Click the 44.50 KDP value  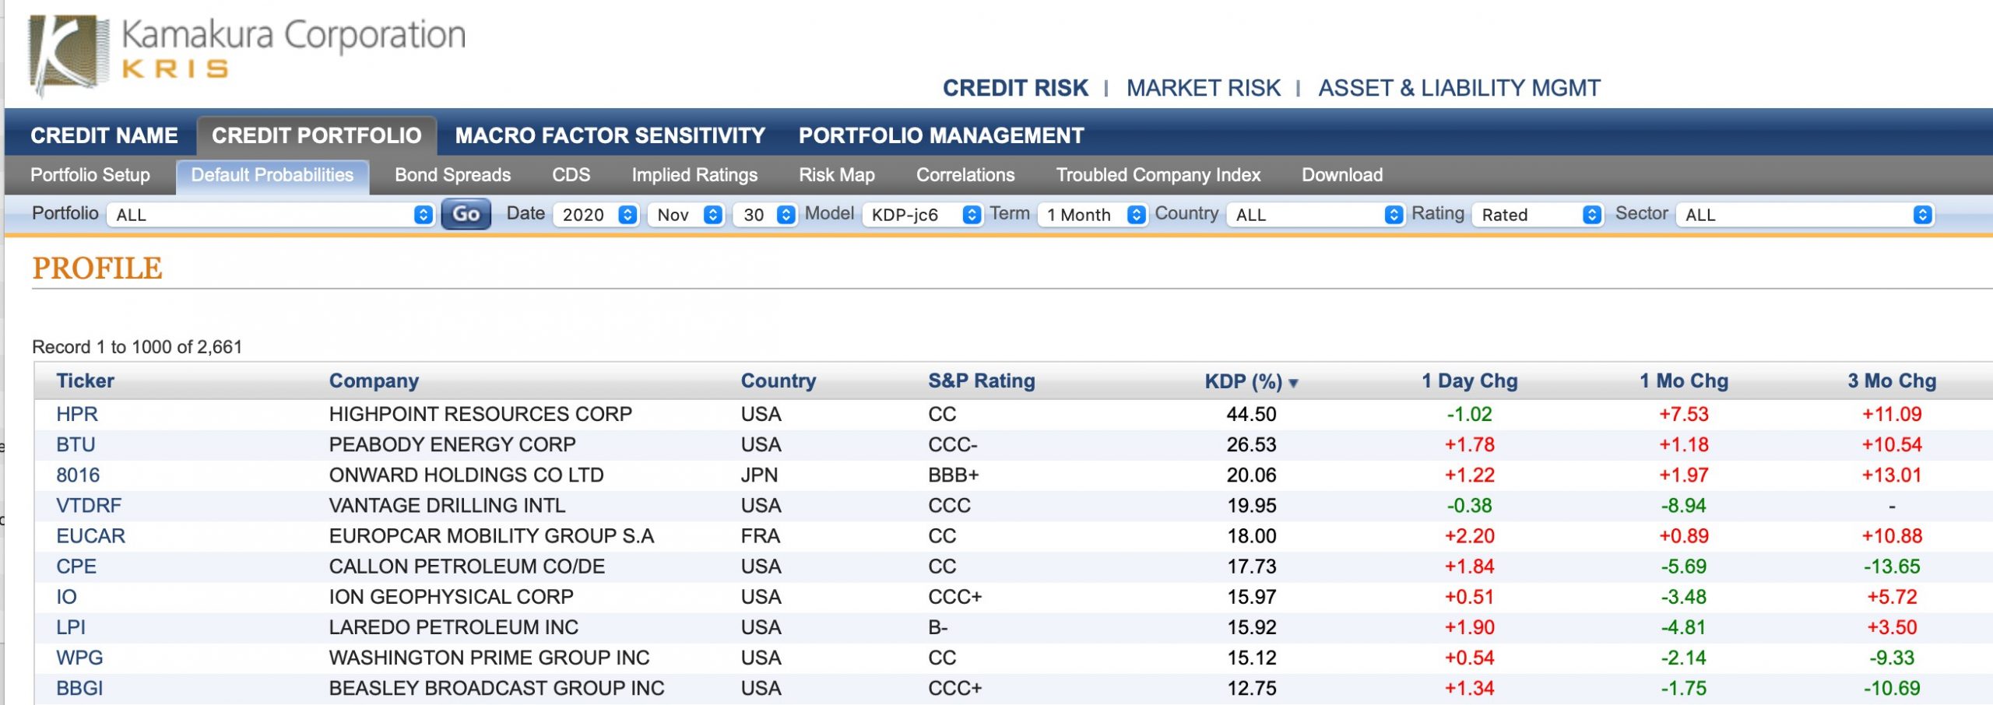tap(1251, 414)
